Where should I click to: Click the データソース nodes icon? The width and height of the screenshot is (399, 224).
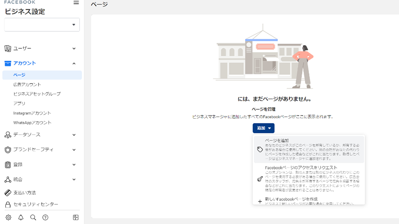click(x=8, y=135)
